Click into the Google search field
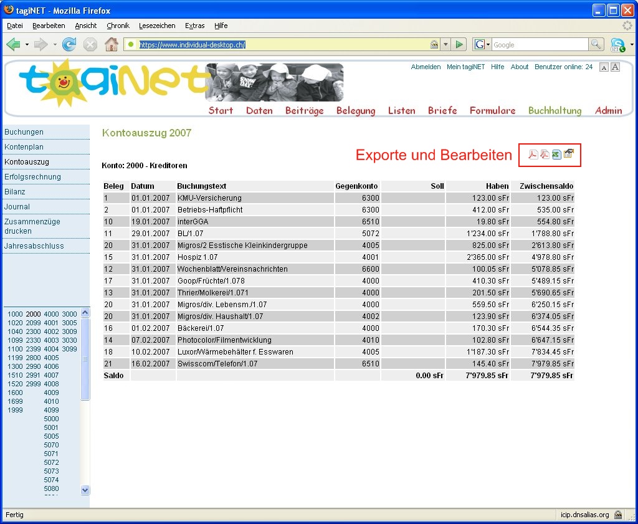The width and height of the screenshot is (638, 524). click(x=539, y=44)
